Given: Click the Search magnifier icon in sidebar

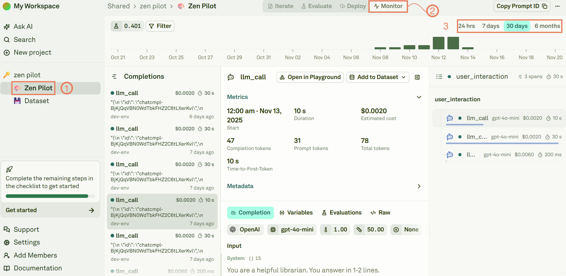Looking at the screenshot, I should pyautogui.click(x=7, y=40).
